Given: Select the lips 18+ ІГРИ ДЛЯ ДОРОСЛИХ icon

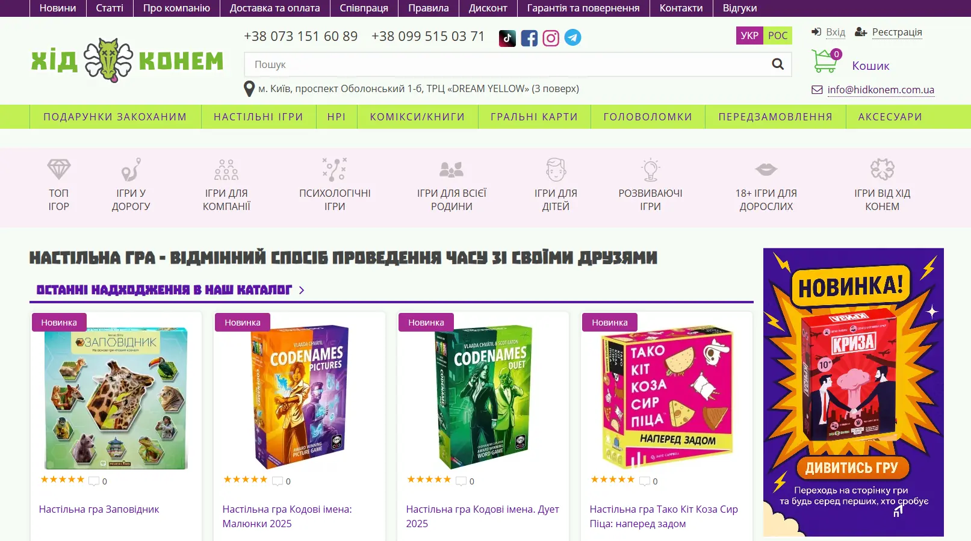Looking at the screenshot, I should point(766,169).
